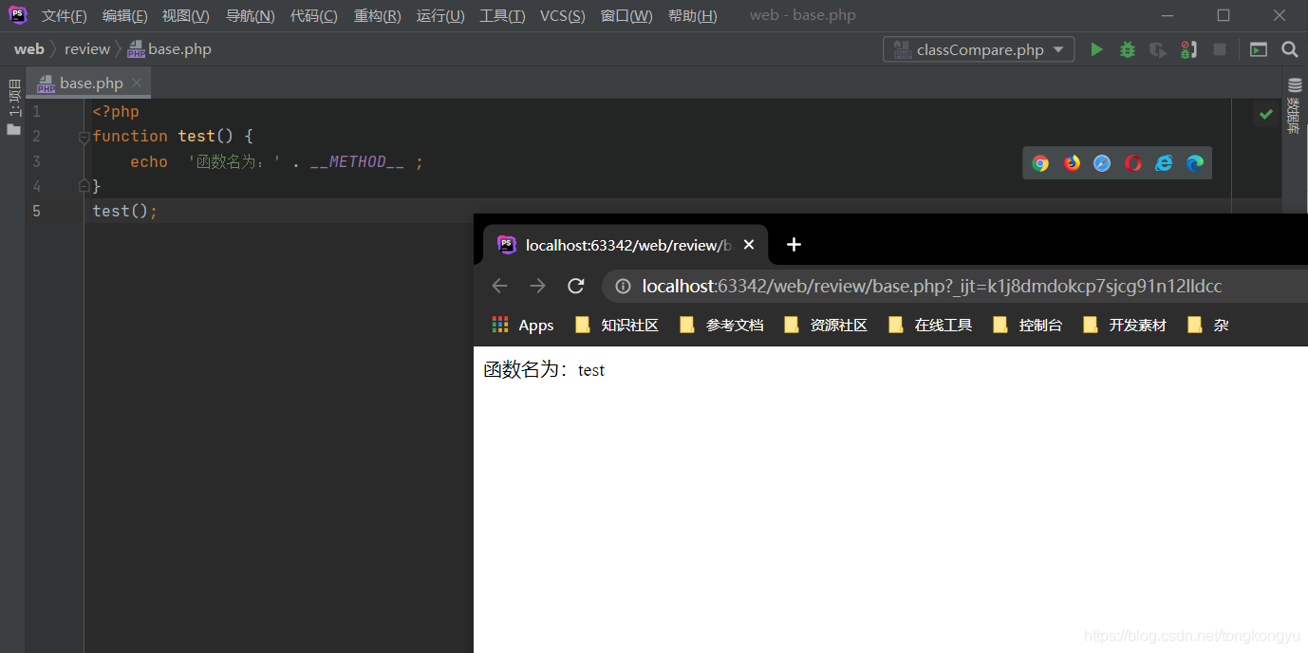Go back in the browser
The width and height of the screenshot is (1308, 653).
500,286
